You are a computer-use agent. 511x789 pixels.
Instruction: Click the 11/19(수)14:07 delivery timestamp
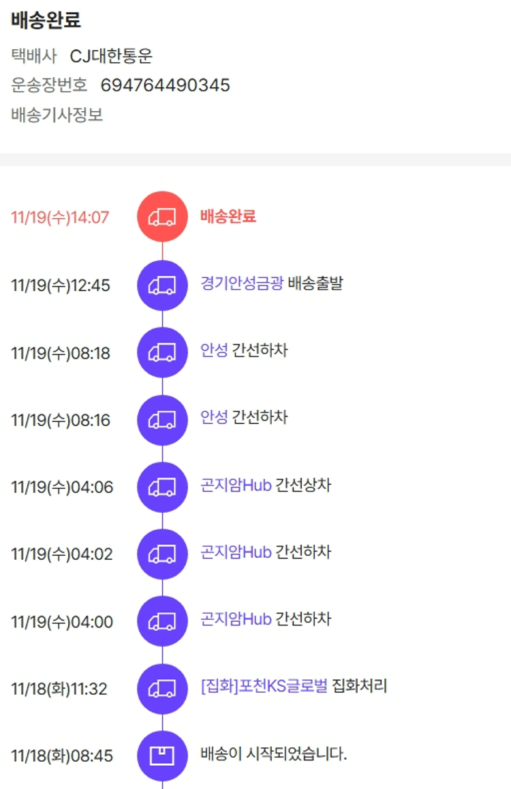tap(60, 218)
